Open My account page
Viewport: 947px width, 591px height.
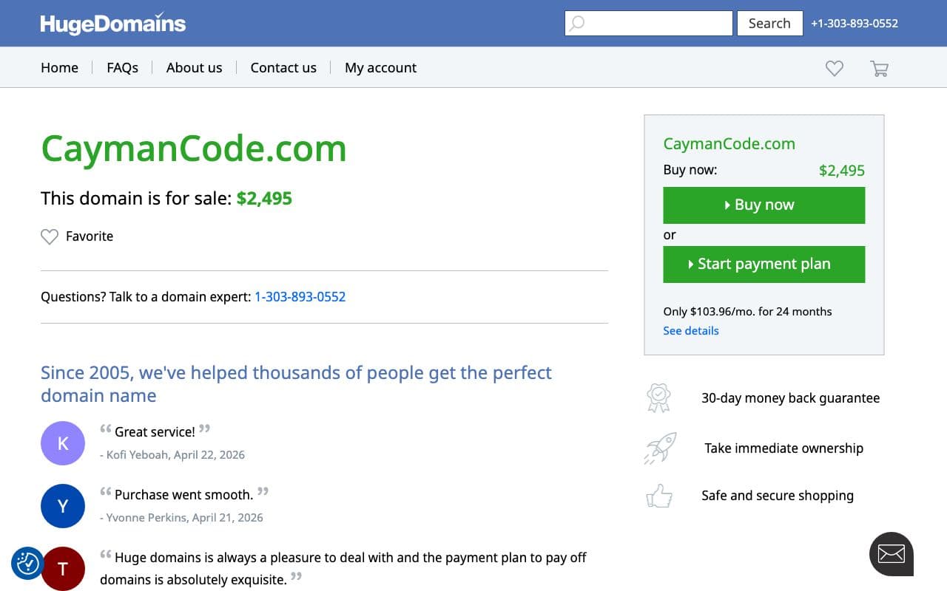380,67
